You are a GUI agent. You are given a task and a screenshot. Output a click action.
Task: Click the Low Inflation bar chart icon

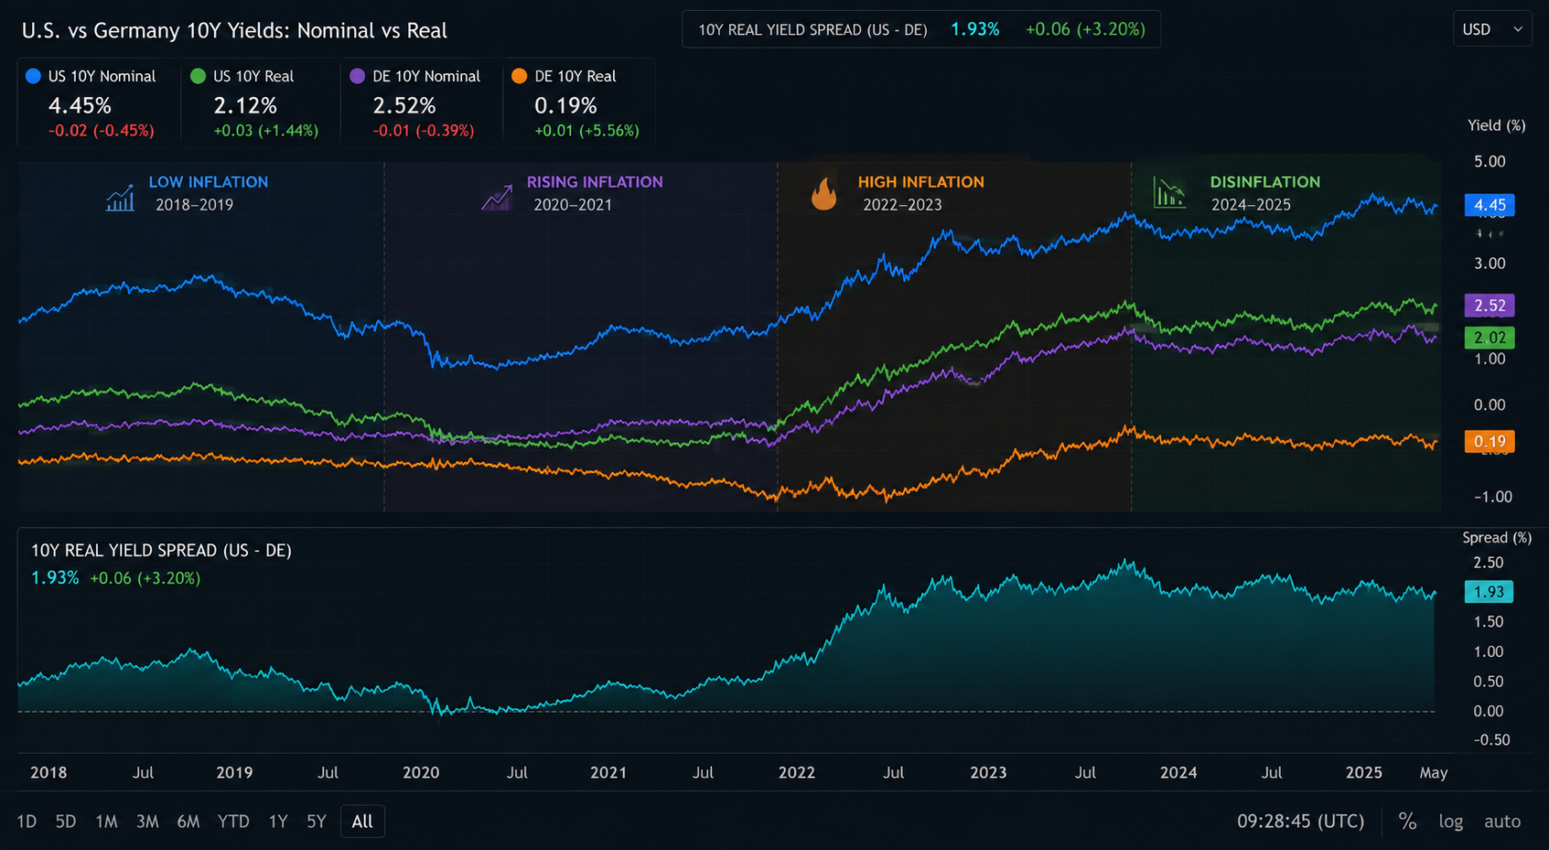pos(120,197)
